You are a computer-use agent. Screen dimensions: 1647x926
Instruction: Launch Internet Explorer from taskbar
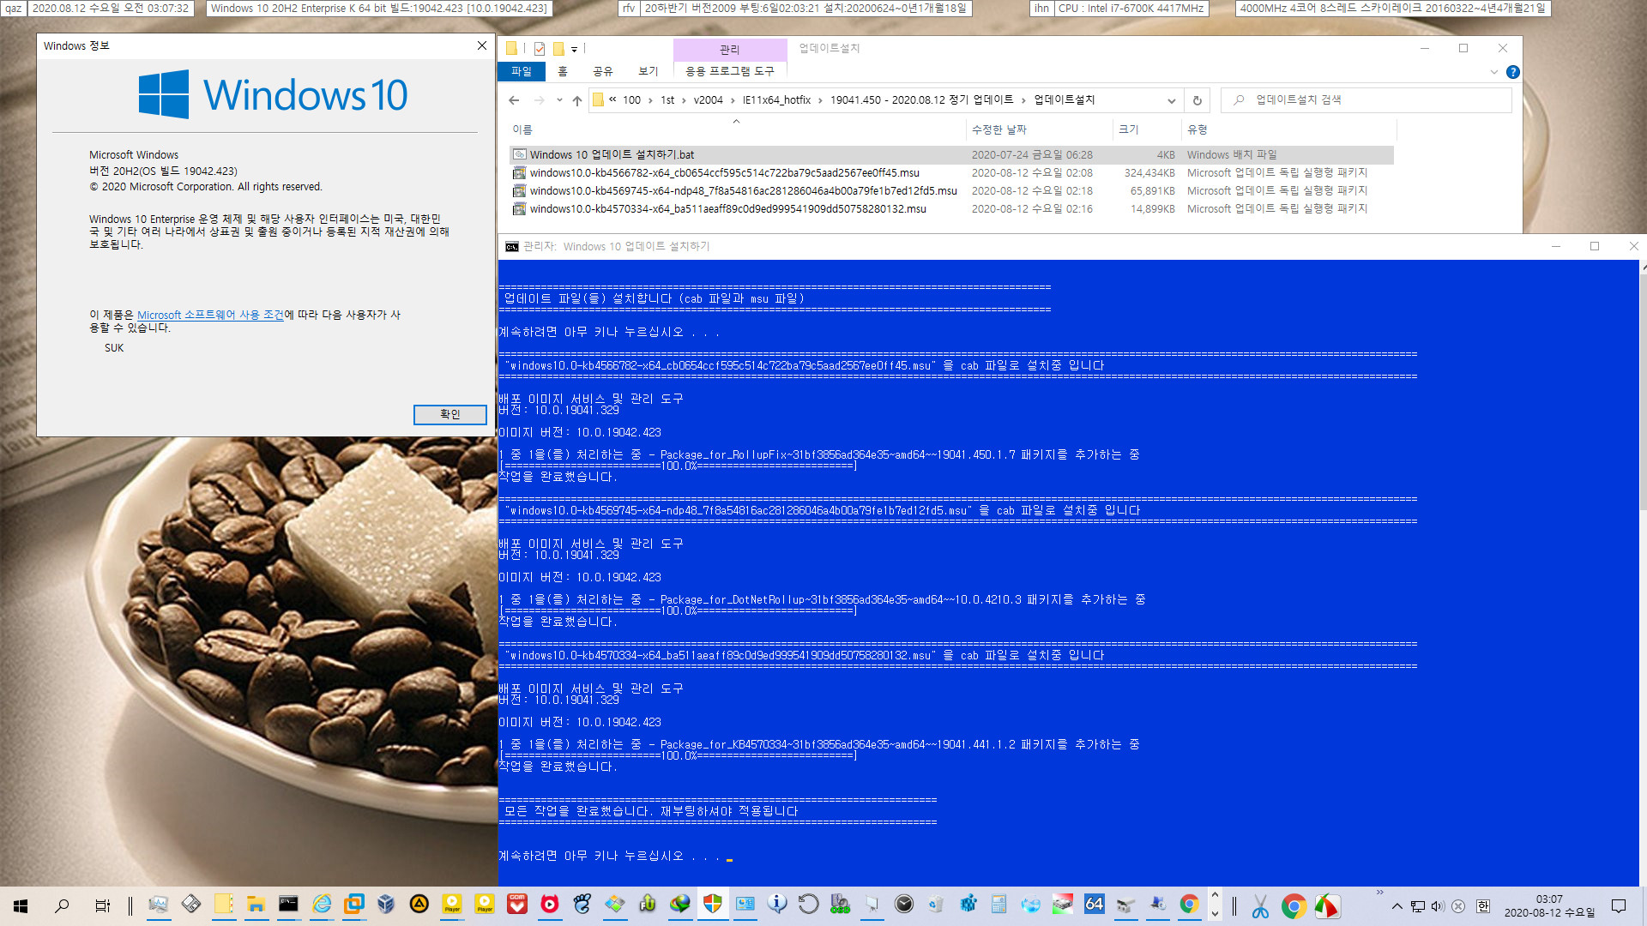[321, 905]
